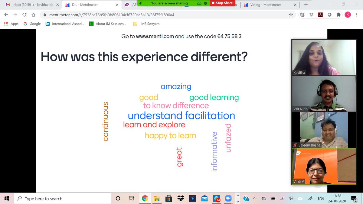Close the DIL - Mentimeter tab
363x204 pixels.
pos(117,5)
